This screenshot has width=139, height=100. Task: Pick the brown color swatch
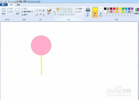[111, 12]
